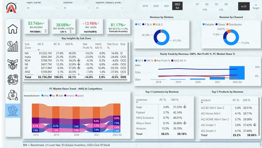
Task: Click the 2022 Est revenue bar
Action: coord(237,73)
